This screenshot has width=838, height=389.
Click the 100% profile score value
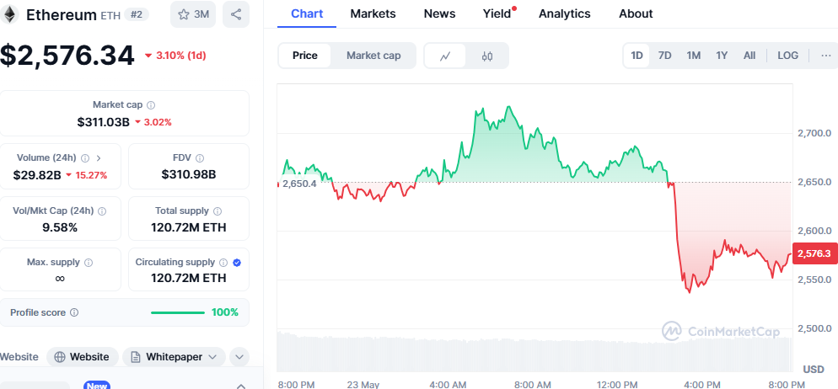click(225, 312)
